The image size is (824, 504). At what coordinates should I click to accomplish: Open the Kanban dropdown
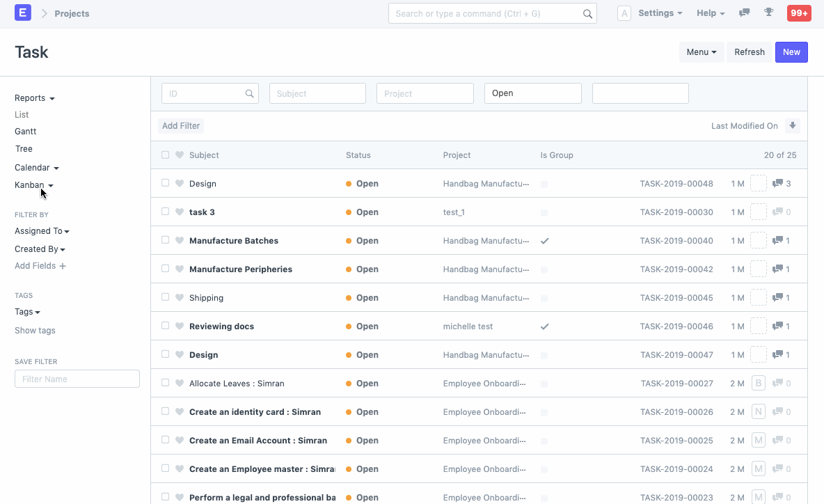pyautogui.click(x=33, y=184)
